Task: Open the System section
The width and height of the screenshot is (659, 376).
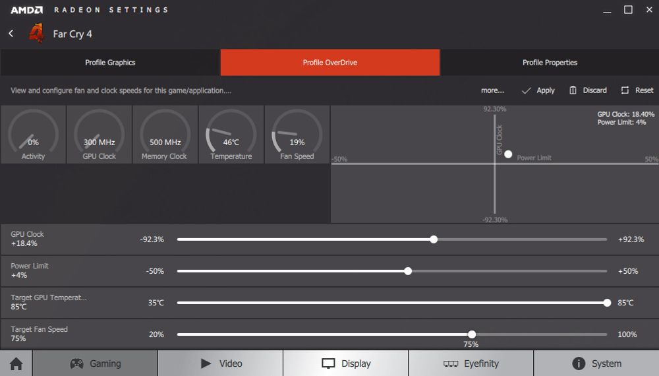Action: coord(596,363)
